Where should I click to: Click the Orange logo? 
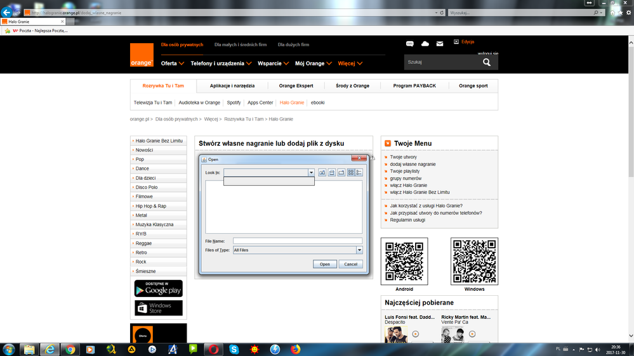pos(142,55)
